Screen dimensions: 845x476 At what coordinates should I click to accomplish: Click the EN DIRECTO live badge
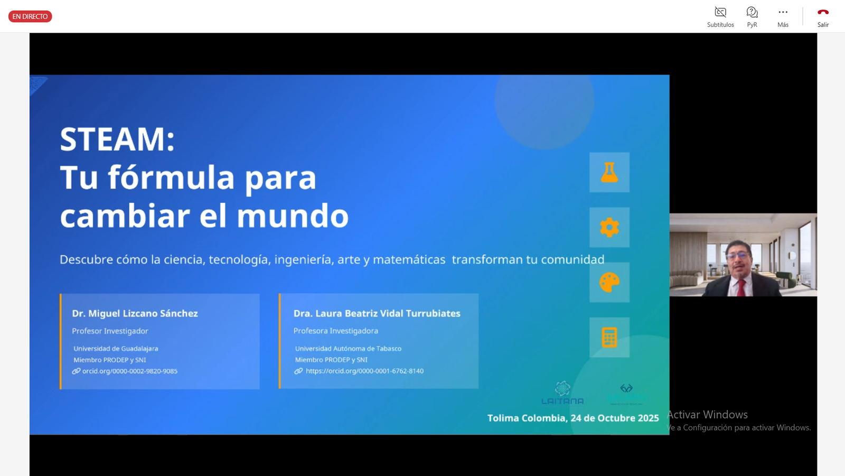coord(30,16)
